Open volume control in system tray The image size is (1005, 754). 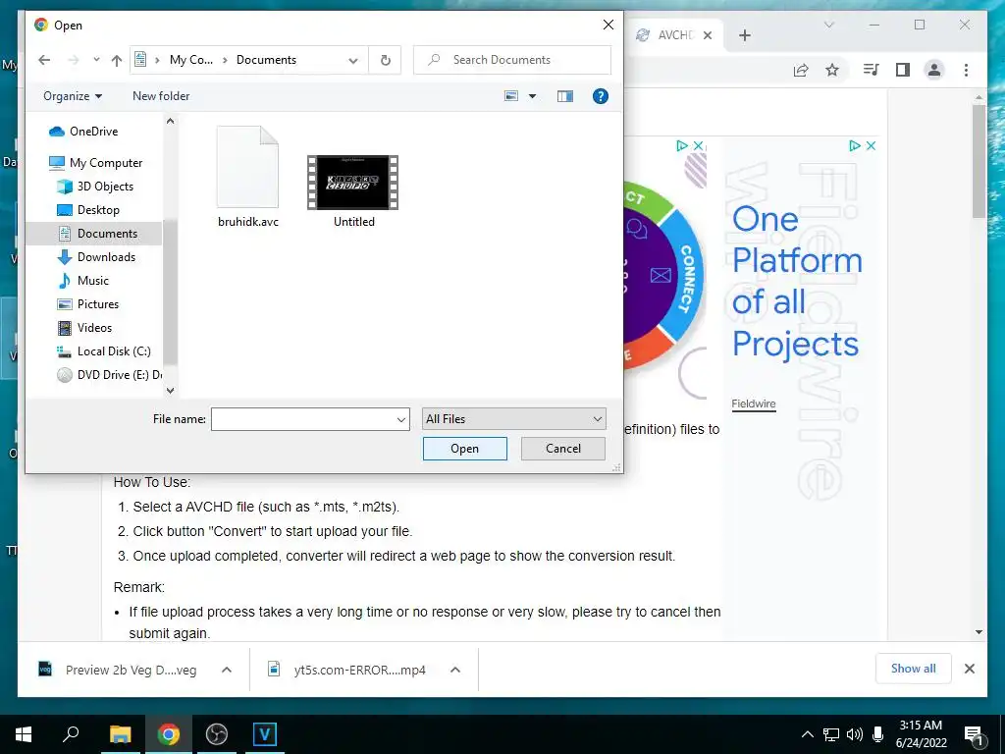click(x=854, y=734)
